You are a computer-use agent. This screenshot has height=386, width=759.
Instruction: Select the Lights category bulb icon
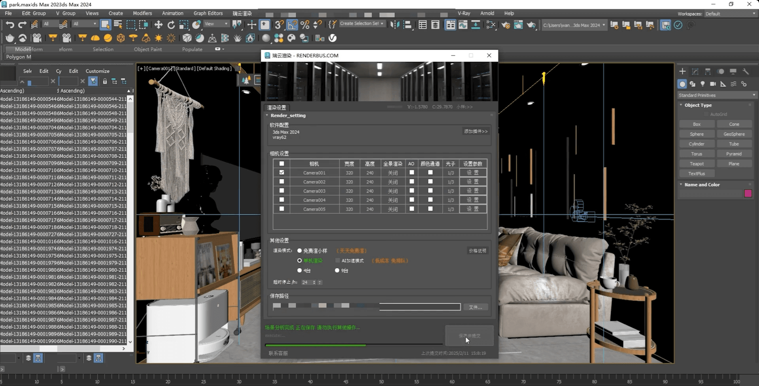[702, 84]
